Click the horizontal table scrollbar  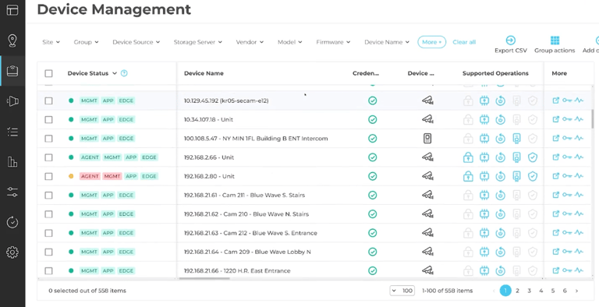tap(204, 278)
